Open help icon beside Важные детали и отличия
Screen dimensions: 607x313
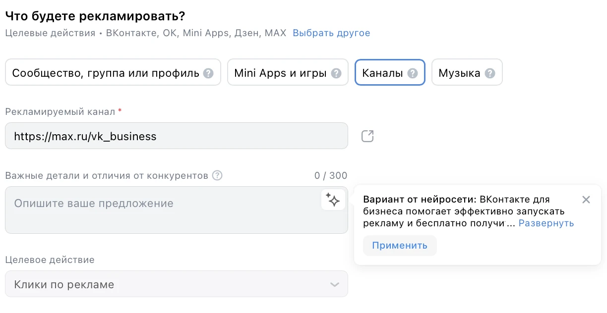click(x=217, y=175)
